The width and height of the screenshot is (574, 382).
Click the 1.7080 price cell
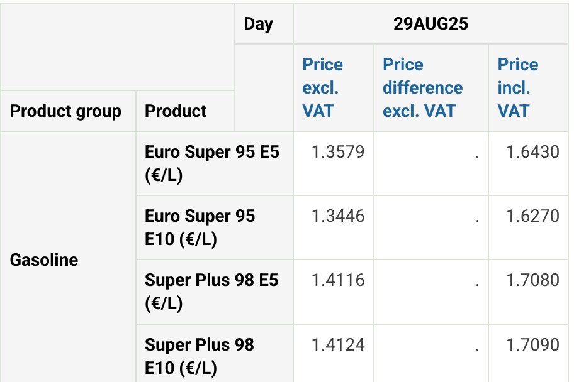pyautogui.click(x=532, y=280)
